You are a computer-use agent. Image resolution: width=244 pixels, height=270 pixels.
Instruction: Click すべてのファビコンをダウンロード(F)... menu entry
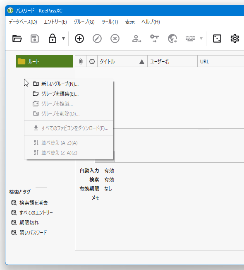pos(69,128)
